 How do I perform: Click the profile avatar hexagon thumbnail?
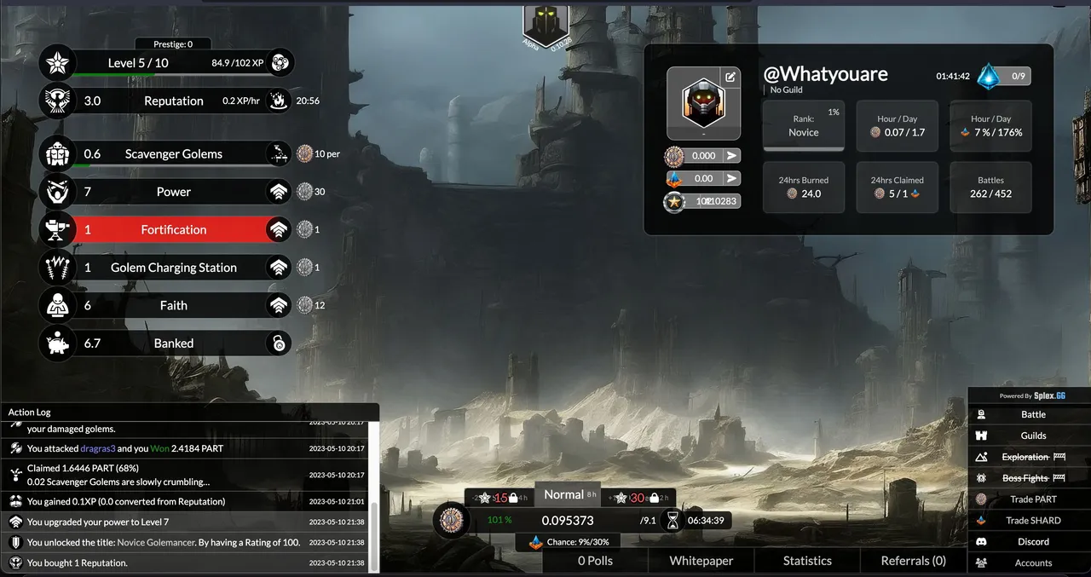703,103
